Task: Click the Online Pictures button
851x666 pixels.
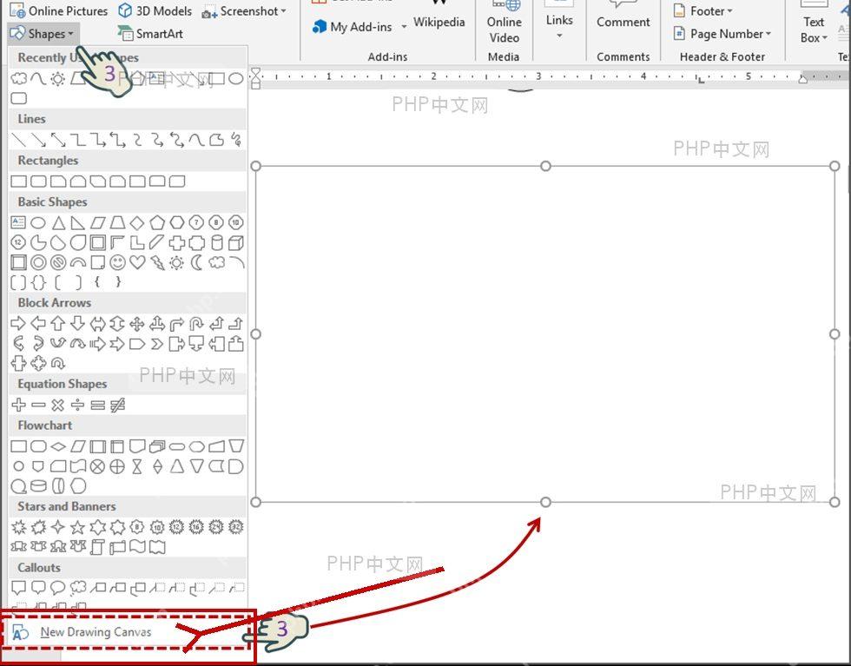Action: (x=59, y=11)
